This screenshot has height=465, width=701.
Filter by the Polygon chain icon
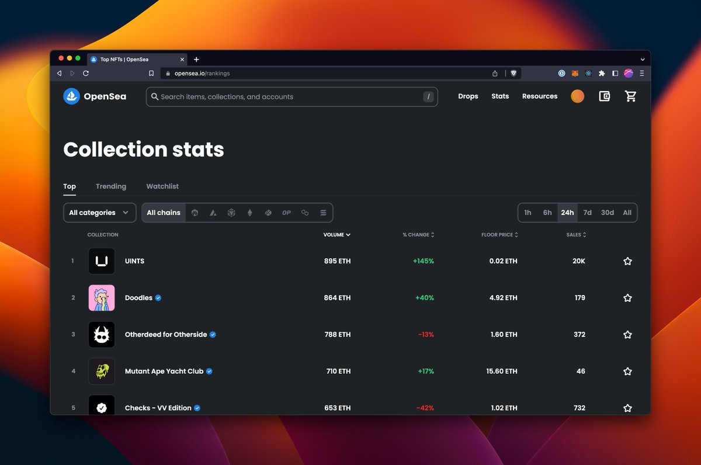point(305,213)
